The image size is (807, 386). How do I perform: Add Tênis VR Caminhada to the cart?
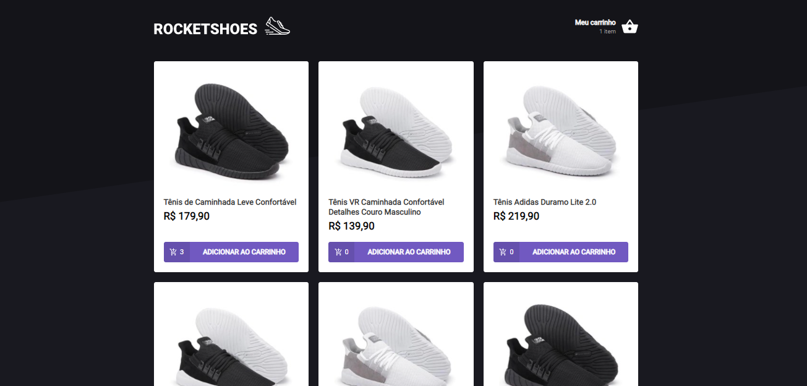click(x=408, y=252)
